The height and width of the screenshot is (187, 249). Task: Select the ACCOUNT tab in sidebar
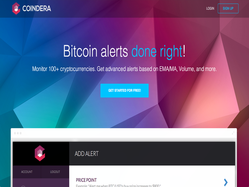(27, 172)
